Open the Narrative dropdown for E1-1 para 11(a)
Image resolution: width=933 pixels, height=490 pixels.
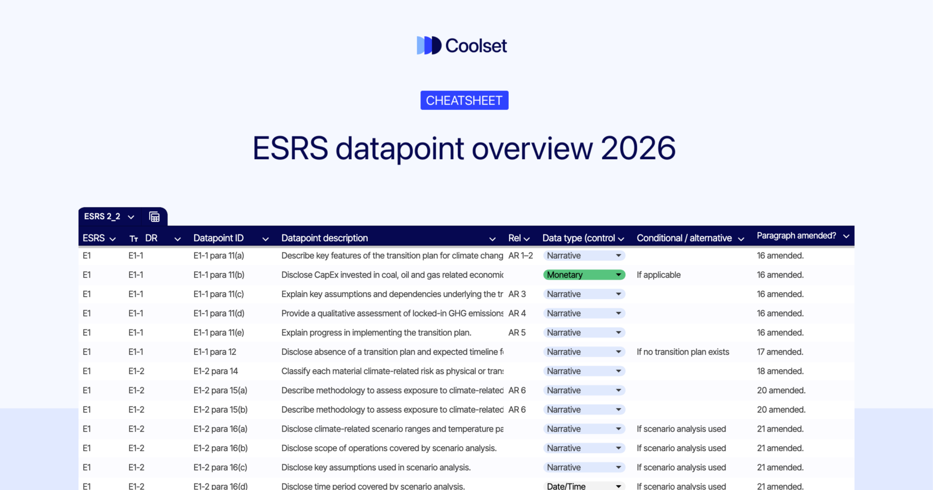618,256
